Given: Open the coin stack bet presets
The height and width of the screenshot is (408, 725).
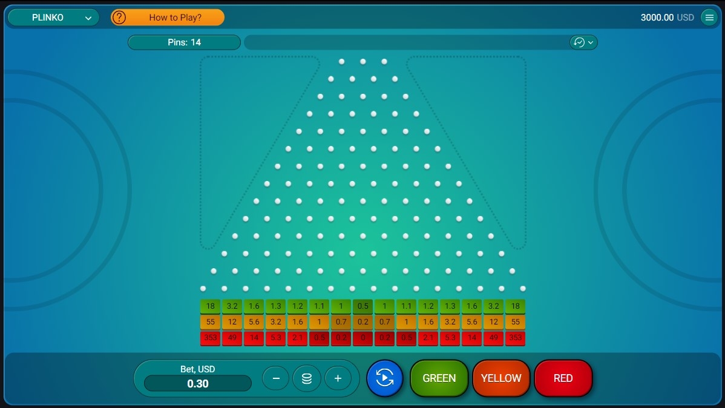Looking at the screenshot, I should click(x=307, y=378).
